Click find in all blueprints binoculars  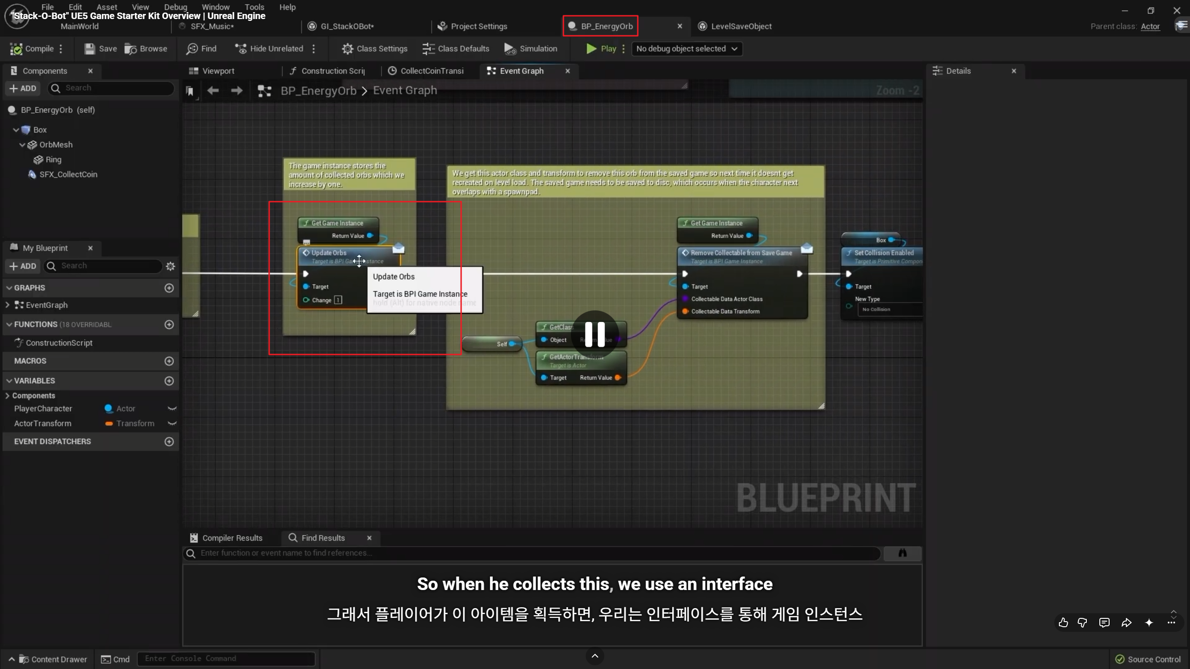[902, 553]
